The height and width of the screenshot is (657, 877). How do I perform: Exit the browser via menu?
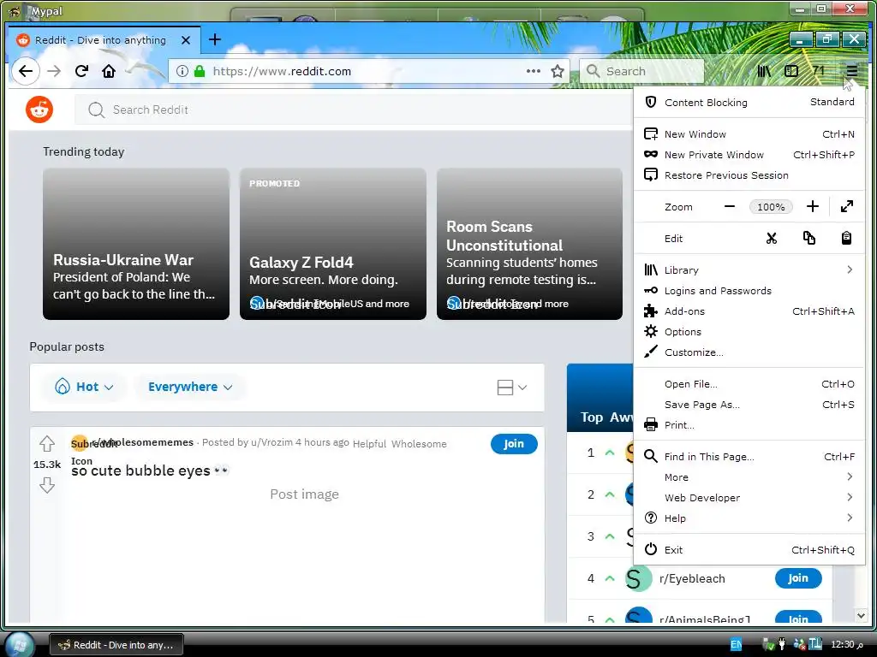pyautogui.click(x=749, y=550)
